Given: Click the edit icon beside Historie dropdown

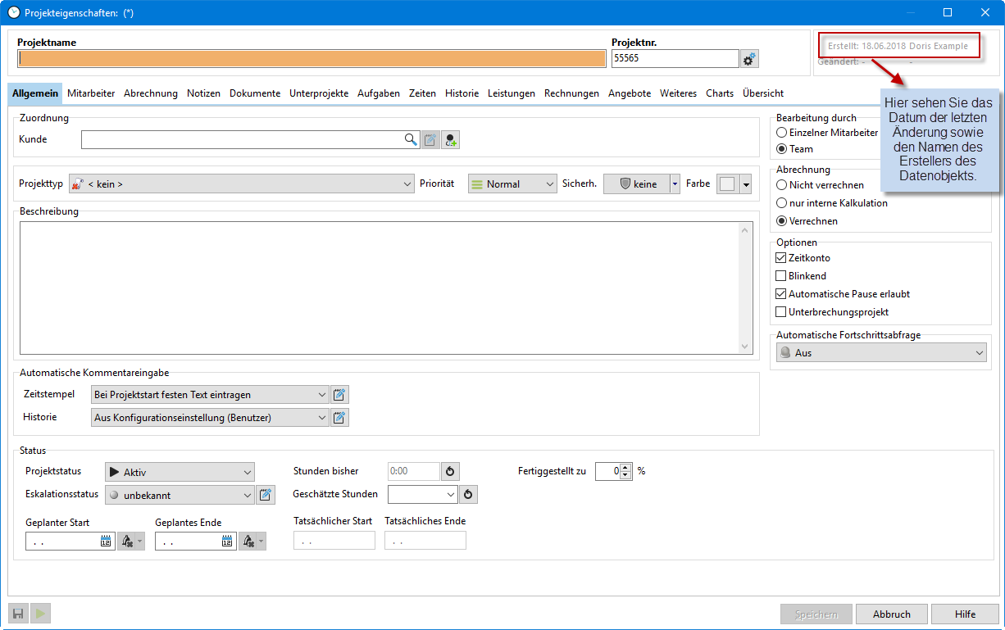Looking at the screenshot, I should tap(339, 418).
